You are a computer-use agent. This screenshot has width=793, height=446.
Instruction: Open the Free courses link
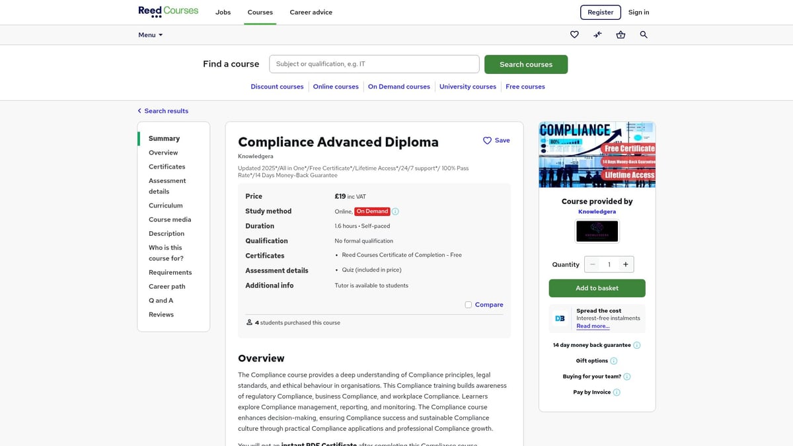525,86
